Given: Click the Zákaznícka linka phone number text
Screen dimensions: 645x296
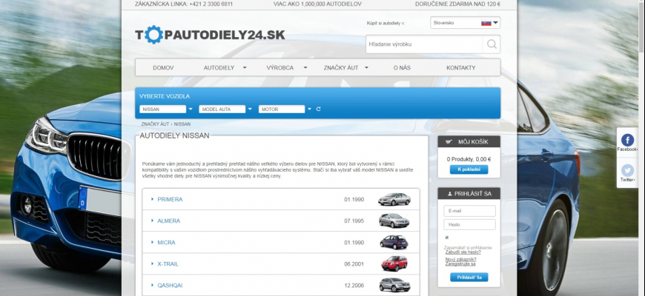Looking at the screenshot, I should point(184,4).
